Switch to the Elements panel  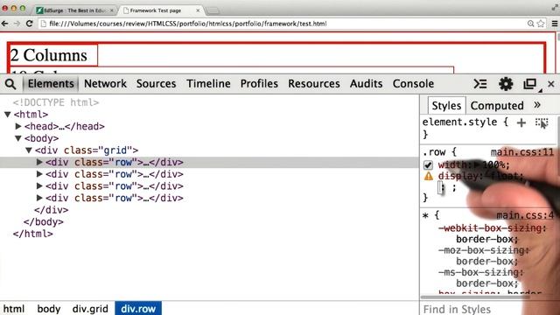51,84
